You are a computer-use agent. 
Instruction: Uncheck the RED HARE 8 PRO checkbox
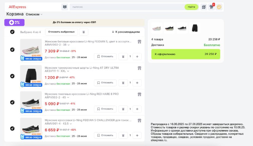[x=12, y=102]
